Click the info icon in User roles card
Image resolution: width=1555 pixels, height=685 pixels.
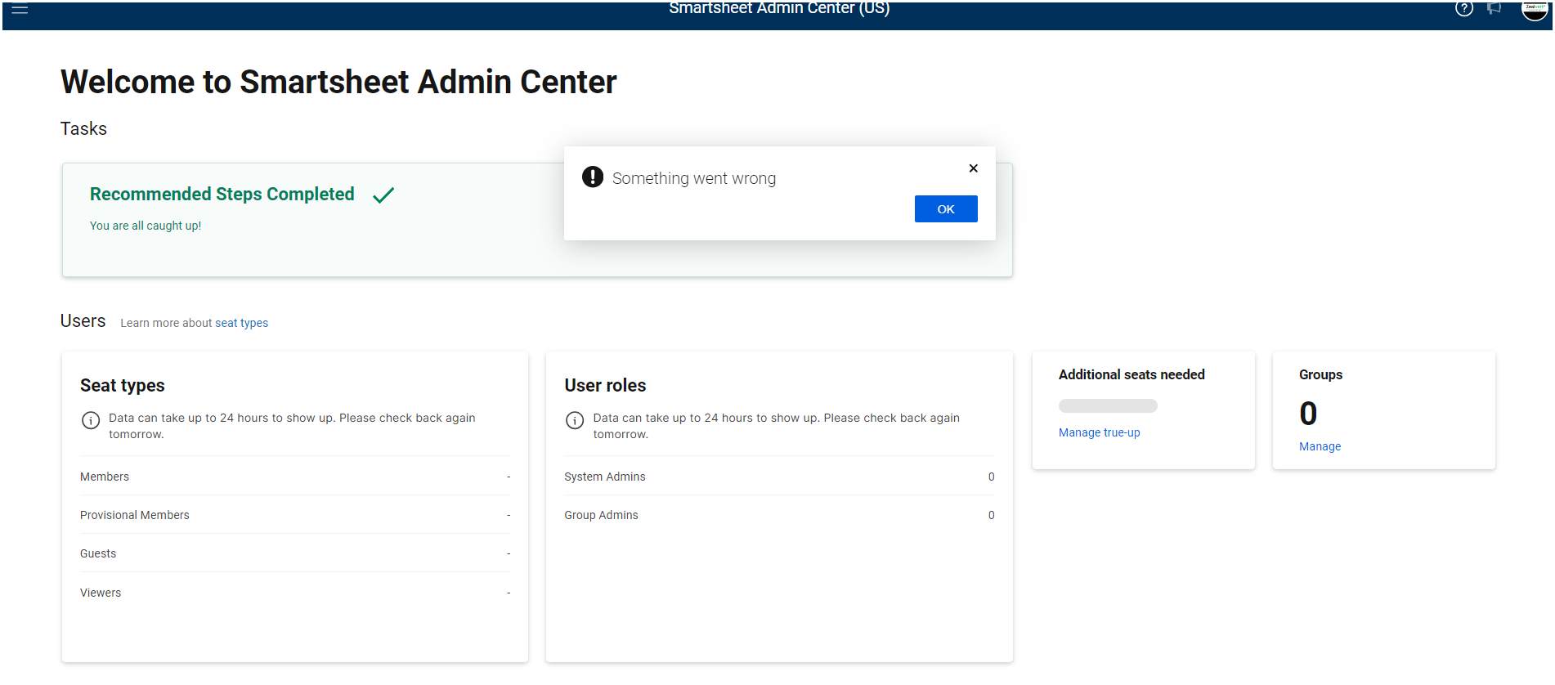point(575,420)
